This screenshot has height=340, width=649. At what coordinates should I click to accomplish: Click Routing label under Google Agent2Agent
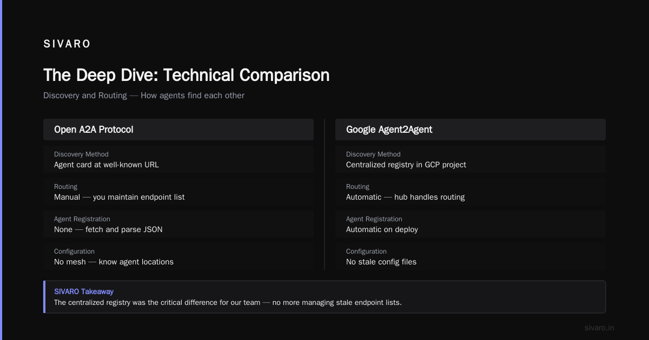357,187
